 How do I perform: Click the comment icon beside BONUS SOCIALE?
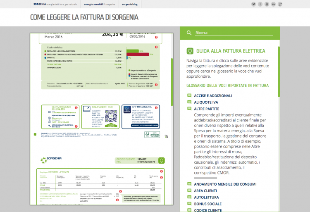tap(189, 203)
